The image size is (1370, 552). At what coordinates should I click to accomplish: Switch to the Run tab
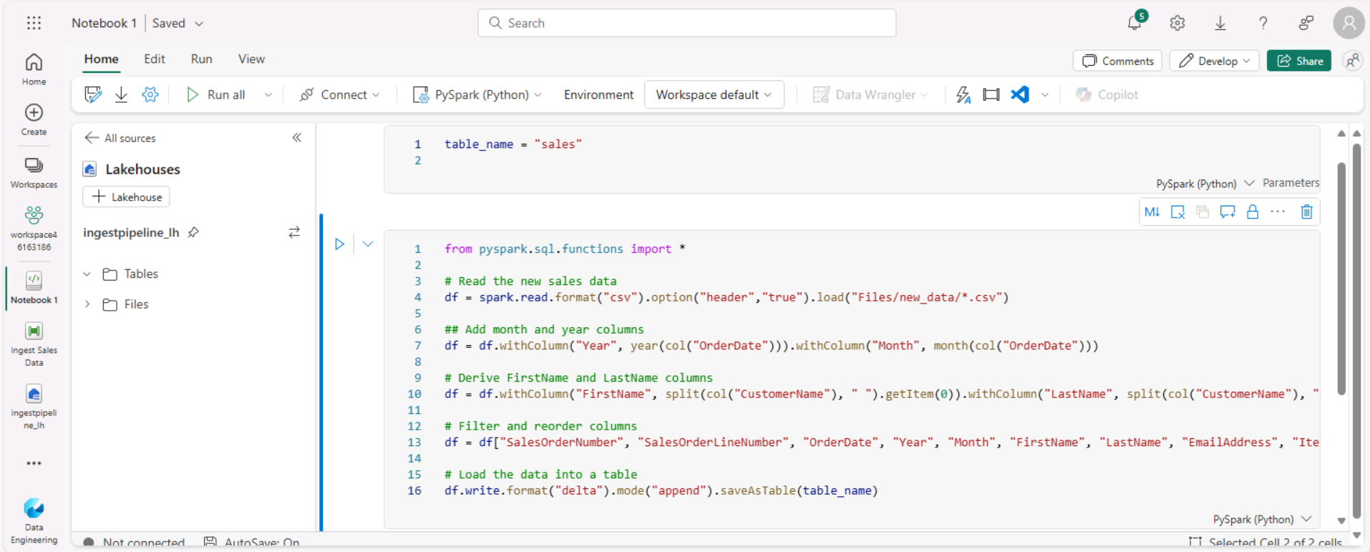click(202, 59)
